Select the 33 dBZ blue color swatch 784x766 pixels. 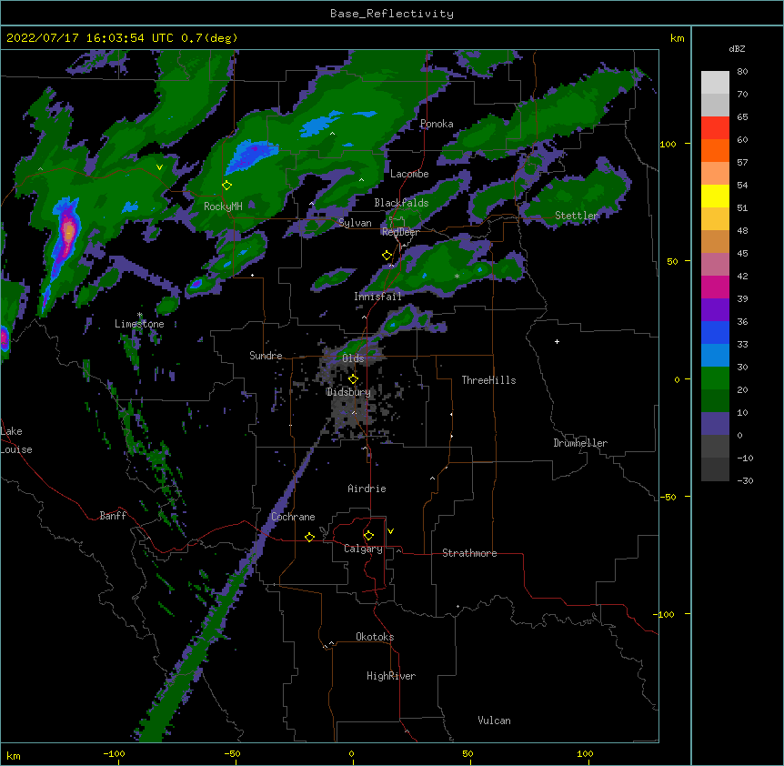pos(715,332)
